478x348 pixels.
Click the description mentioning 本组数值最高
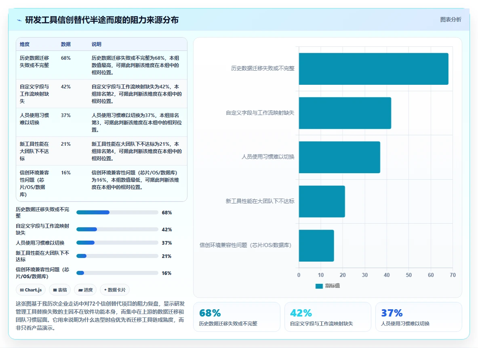(x=135, y=65)
